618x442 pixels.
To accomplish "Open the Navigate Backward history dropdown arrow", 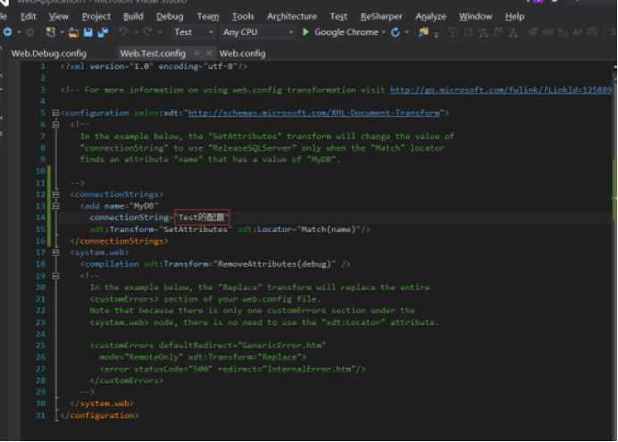I will tap(19, 32).
